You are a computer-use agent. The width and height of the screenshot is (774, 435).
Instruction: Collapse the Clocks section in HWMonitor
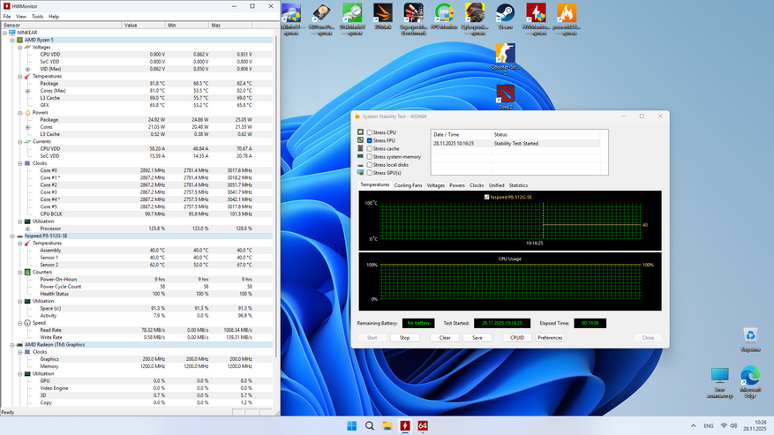point(20,163)
